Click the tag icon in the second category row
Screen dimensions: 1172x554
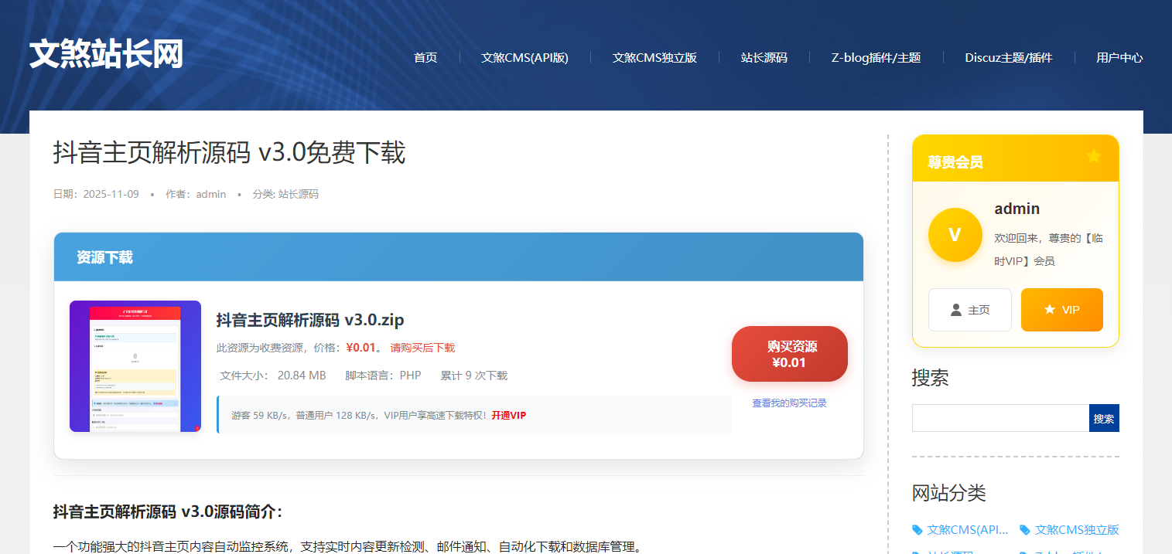coord(917,552)
